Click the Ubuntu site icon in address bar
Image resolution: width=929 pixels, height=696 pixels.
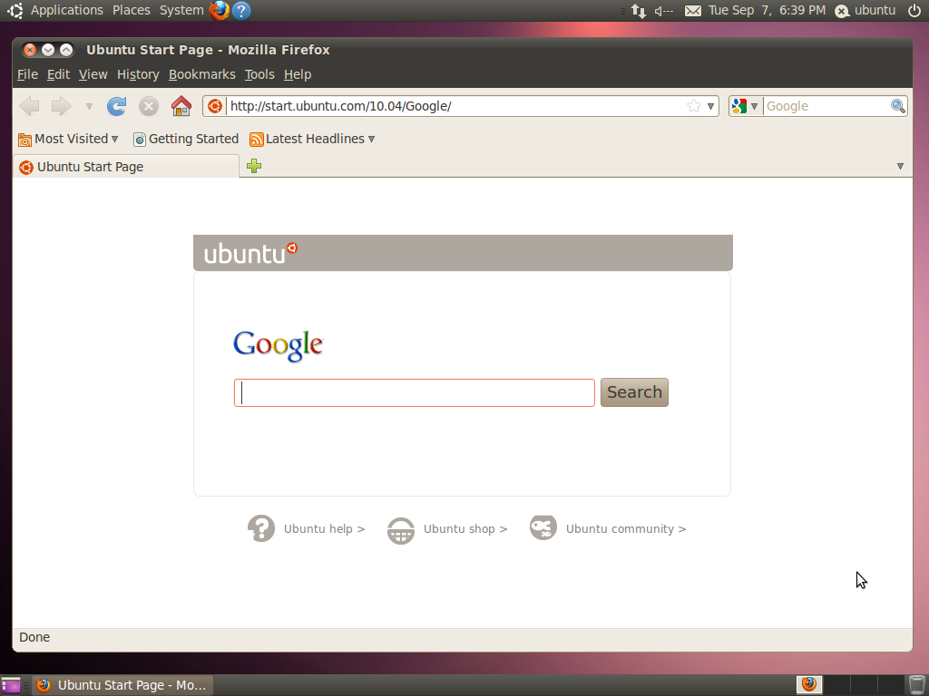(215, 107)
